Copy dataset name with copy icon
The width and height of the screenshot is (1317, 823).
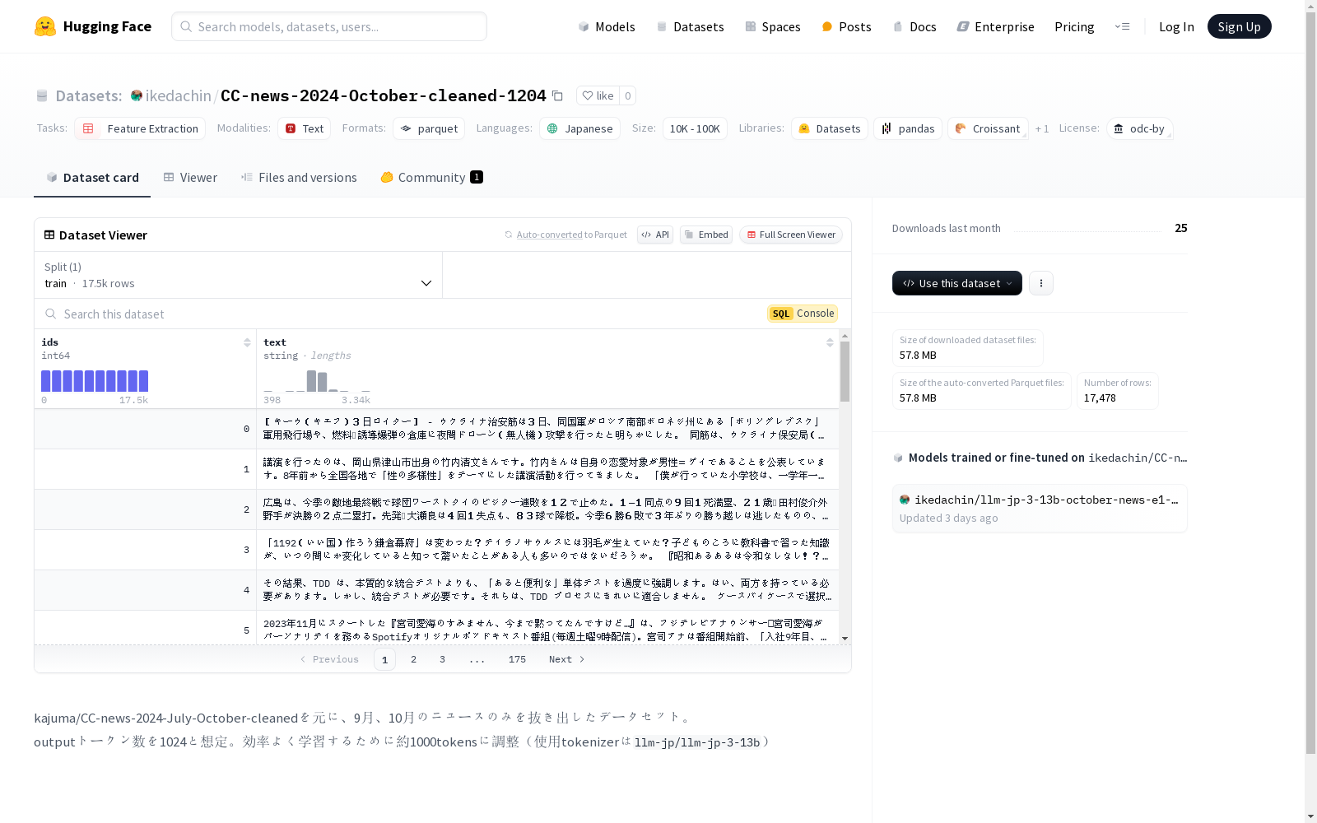(557, 95)
